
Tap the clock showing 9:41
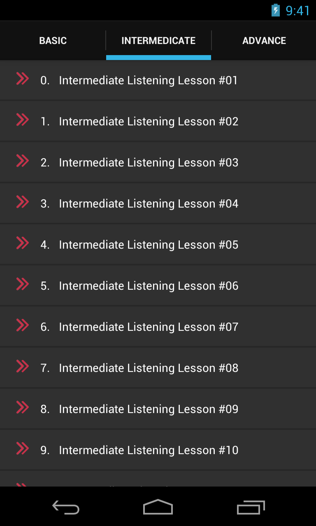click(x=297, y=11)
